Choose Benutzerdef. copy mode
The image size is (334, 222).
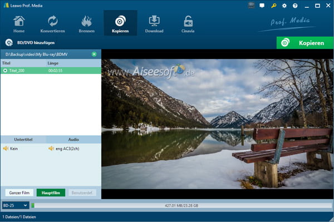[82, 193]
